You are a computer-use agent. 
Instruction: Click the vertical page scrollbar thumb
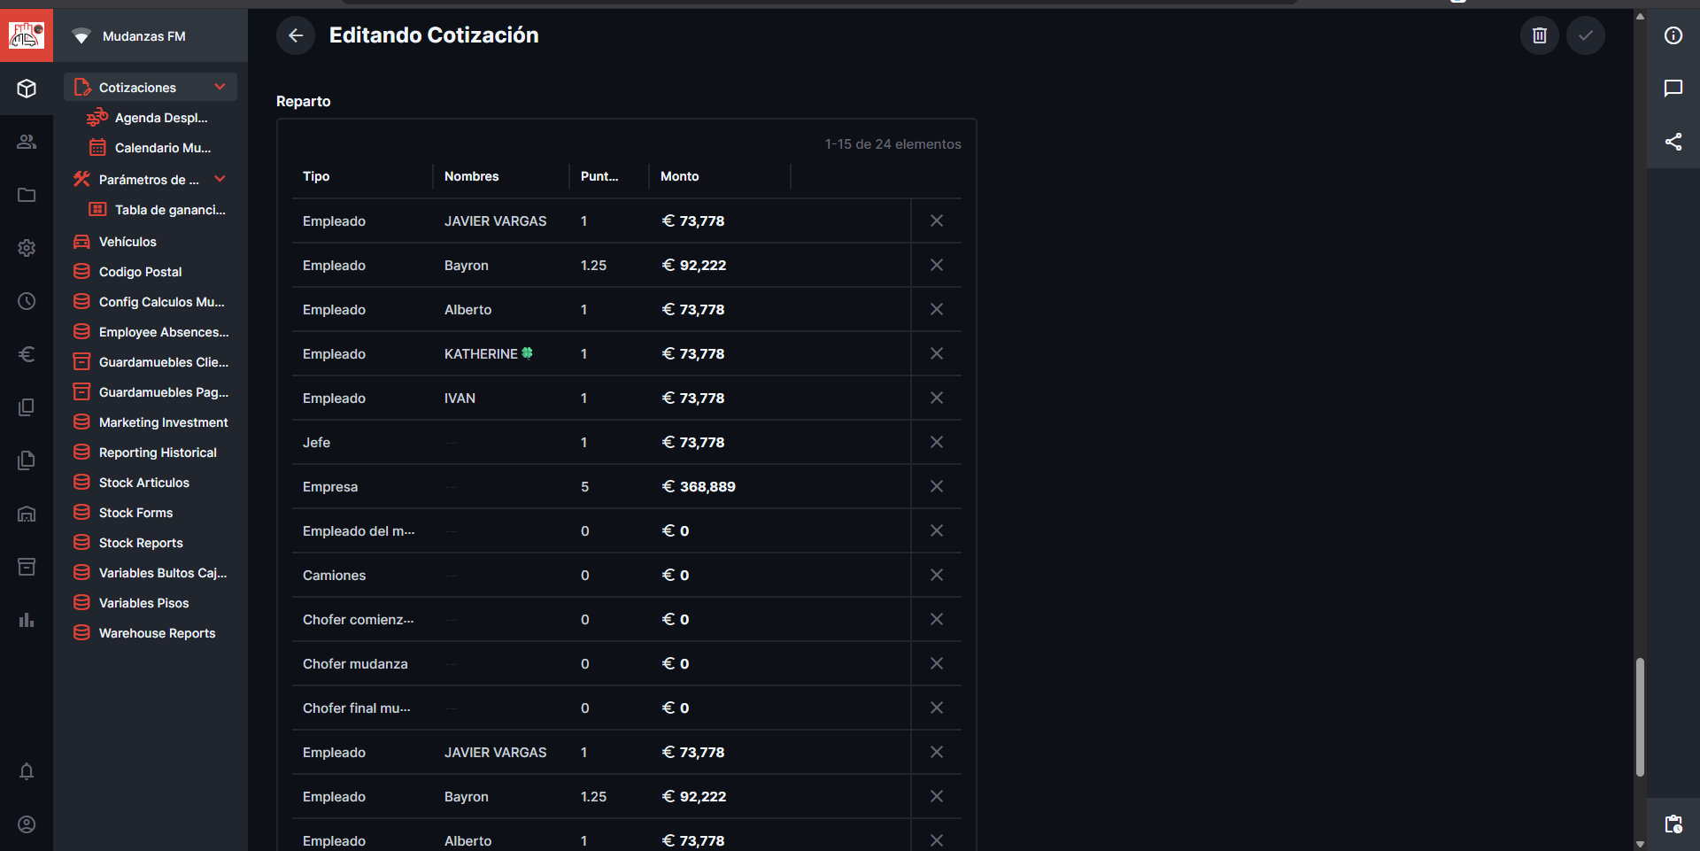pyautogui.click(x=1640, y=717)
